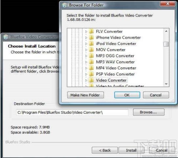Start installation with Install button
This screenshot has height=158, width=178.
[131, 150]
